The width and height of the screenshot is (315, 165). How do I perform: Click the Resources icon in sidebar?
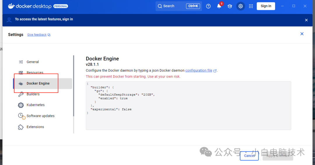(x=21, y=73)
